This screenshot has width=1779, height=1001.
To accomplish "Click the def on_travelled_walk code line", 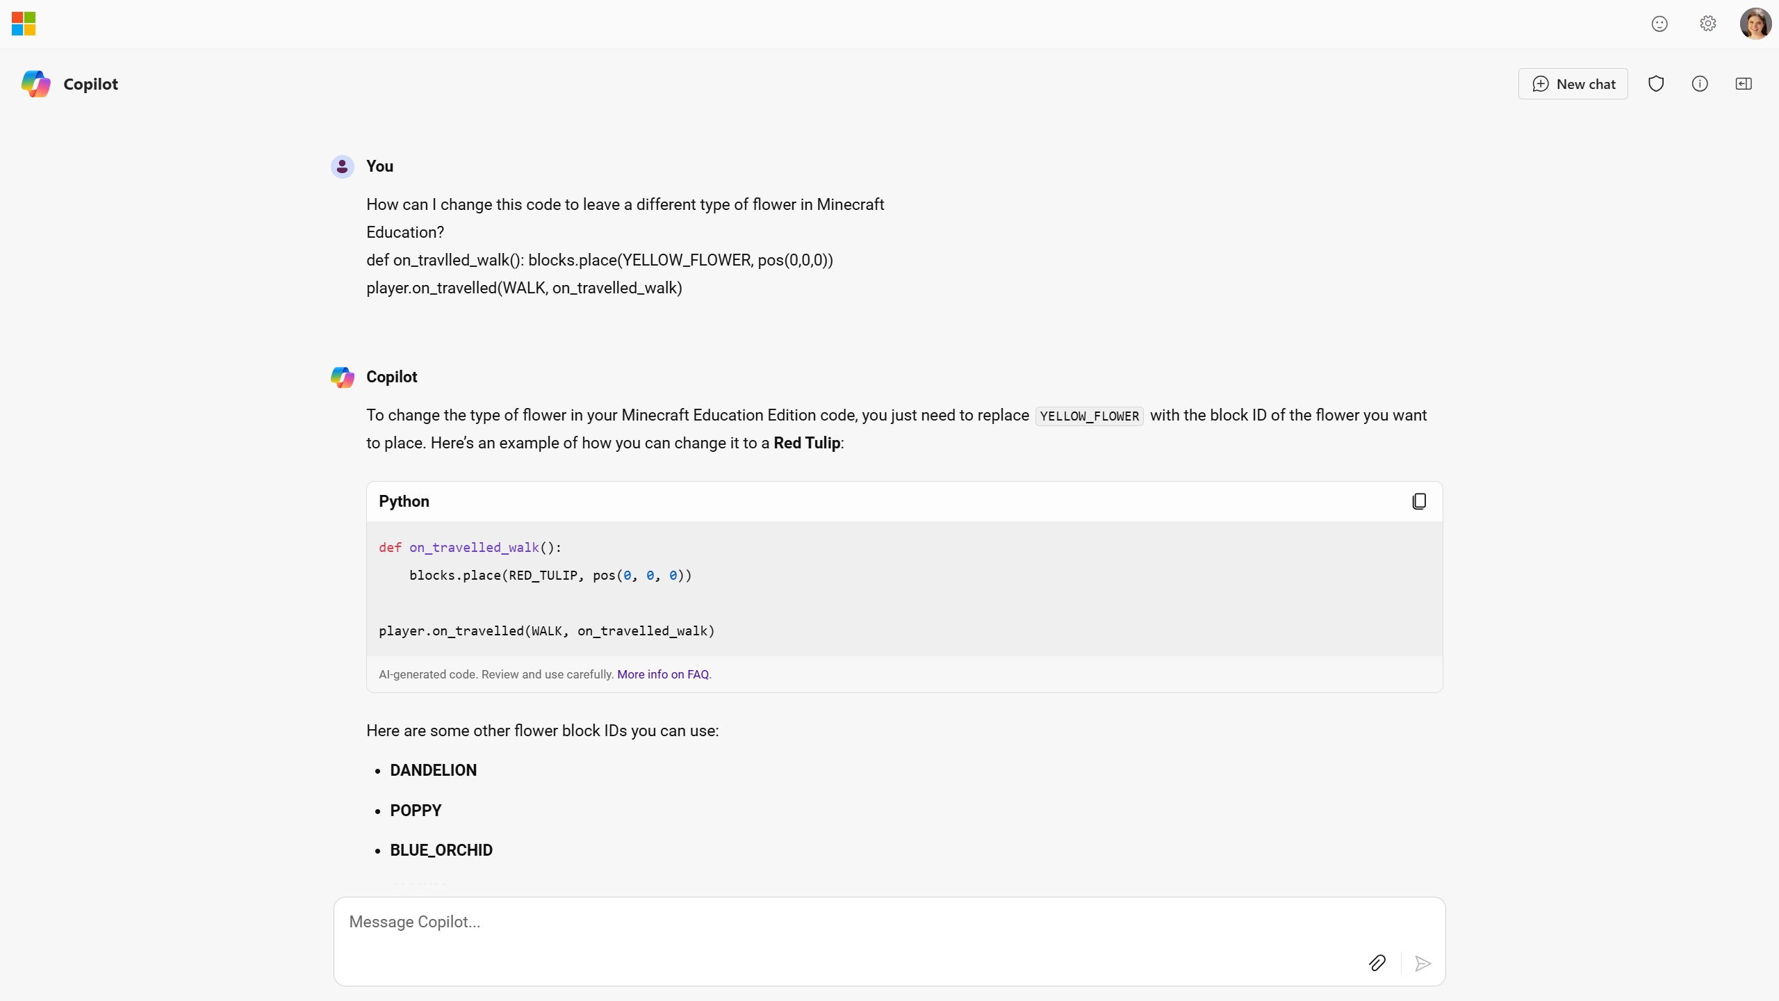I will coord(470,548).
